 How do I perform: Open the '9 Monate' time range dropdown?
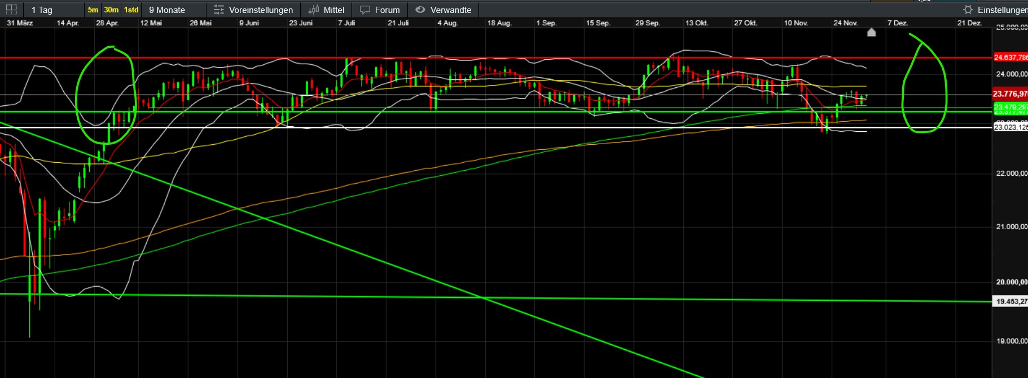point(174,10)
